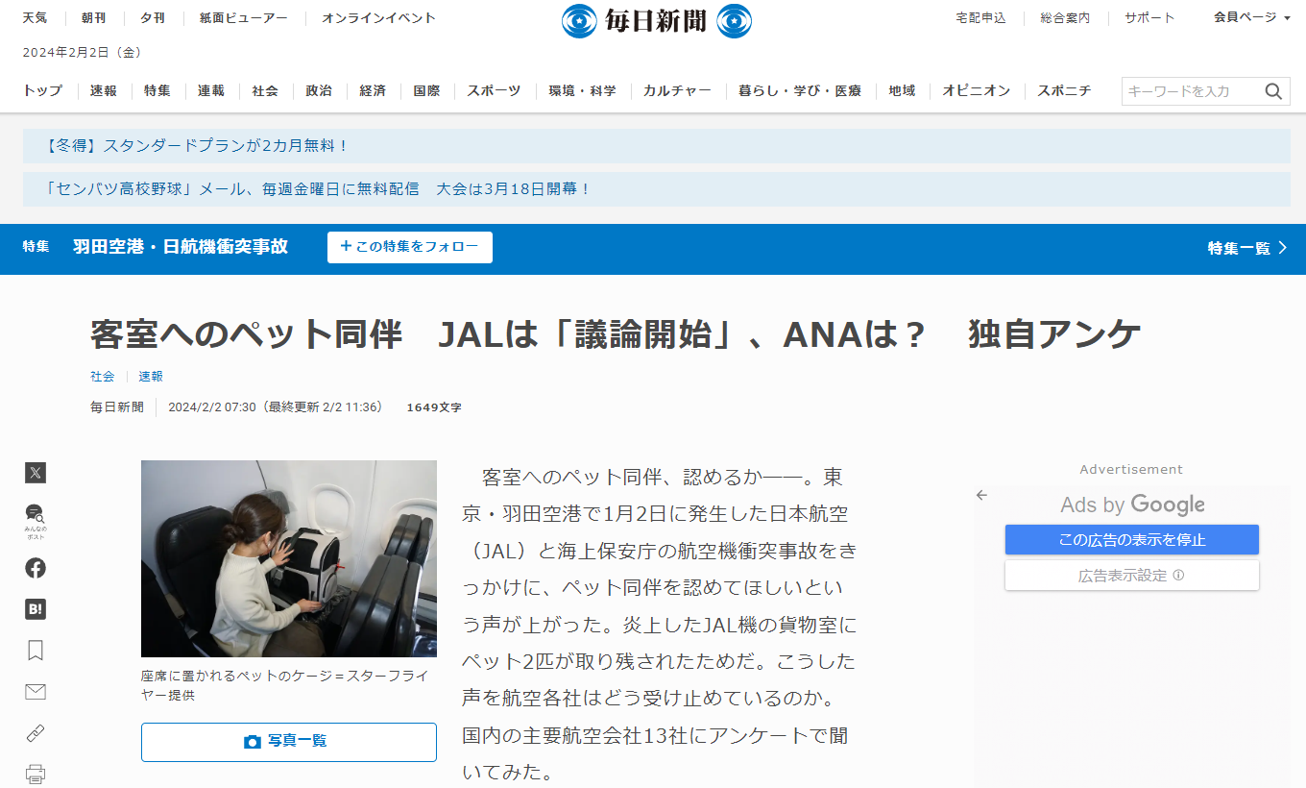Screen dimensions: 1306x788
Task: Open 政治 navigation item
Action: click(319, 90)
